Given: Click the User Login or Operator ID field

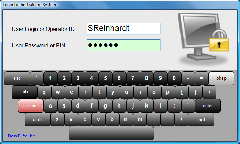Looking at the screenshot, I should (123, 29).
